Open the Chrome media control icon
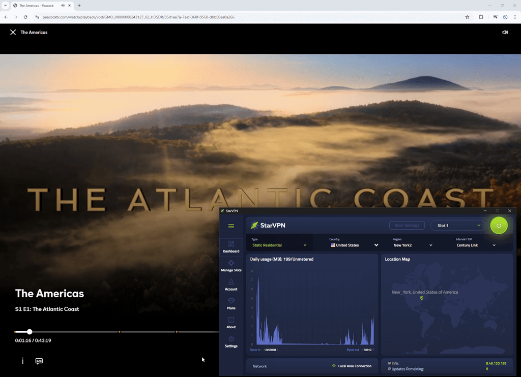 (495, 17)
